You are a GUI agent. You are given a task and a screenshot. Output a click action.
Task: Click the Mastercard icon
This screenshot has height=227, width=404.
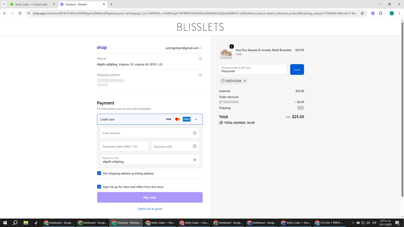(177, 119)
